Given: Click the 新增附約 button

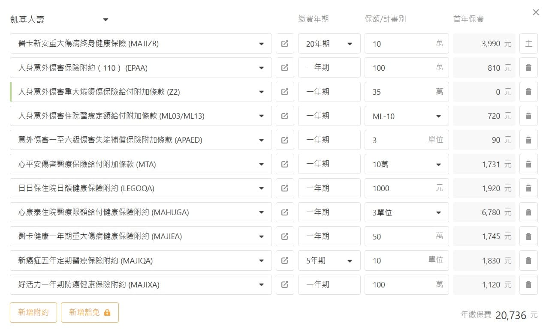Looking at the screenshot, I should pyautogui.click(x=33, y=312).
